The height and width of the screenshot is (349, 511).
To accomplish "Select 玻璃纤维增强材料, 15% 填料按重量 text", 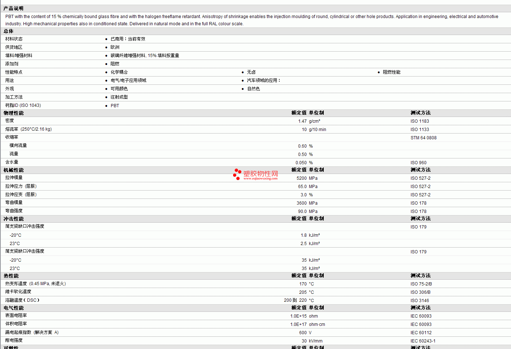I will (x=145, y=56).
